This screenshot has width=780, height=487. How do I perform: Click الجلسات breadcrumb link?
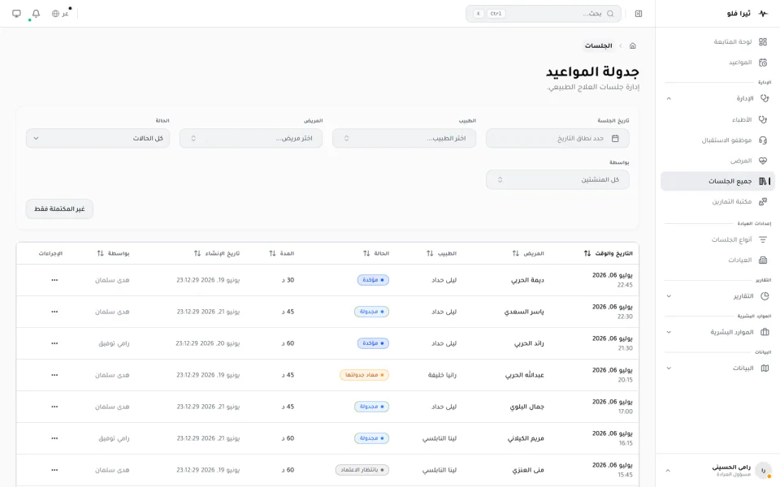(x=599, y=45)
